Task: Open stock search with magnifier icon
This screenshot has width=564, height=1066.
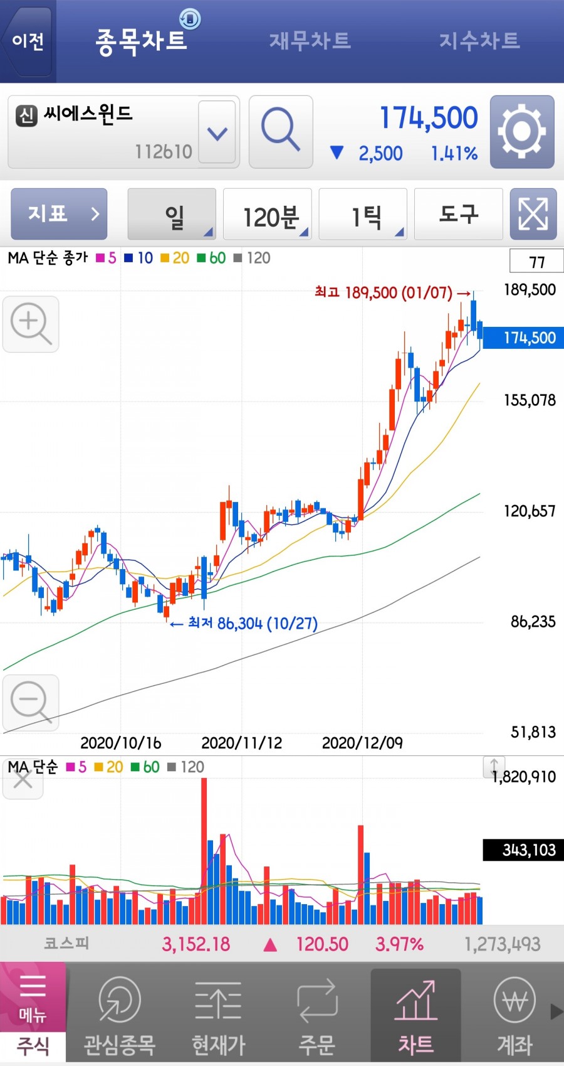Action: click(x=281, y=132)
